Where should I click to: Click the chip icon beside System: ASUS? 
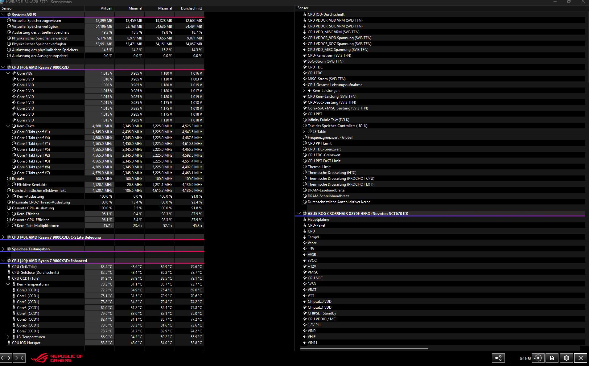pos(9,14)
